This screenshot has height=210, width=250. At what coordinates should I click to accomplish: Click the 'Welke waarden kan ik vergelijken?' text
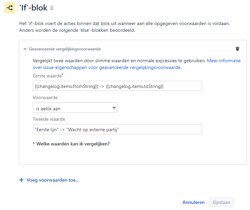click(x=73, y=144)
